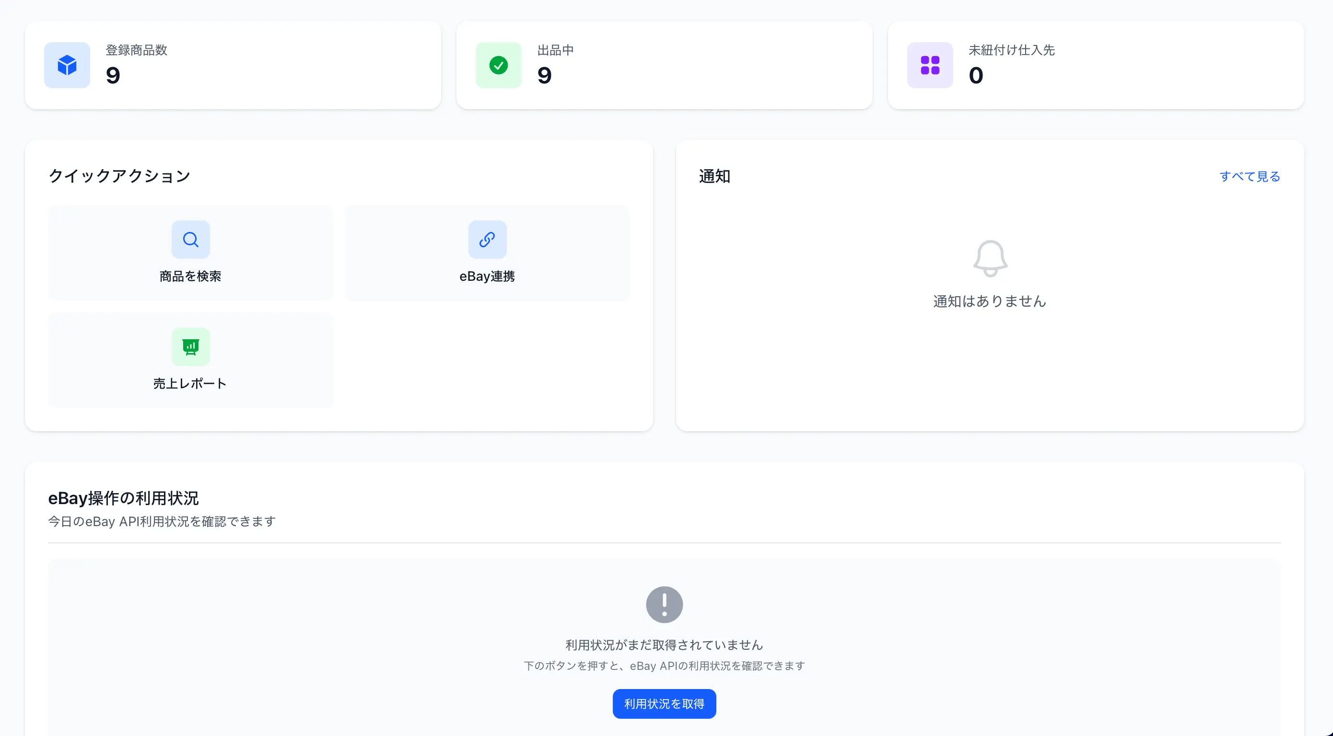The width and height of the screenshot is (1333, 736).
Task: Click the 通知 panel heading
Action: 714,176
